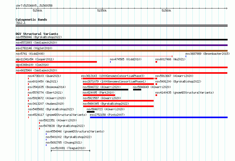Image resolution: width=235 pixels, height=161 pixels.
Task: Select the black nsv5556846 variant bar
Action: [x=121, y=40]
